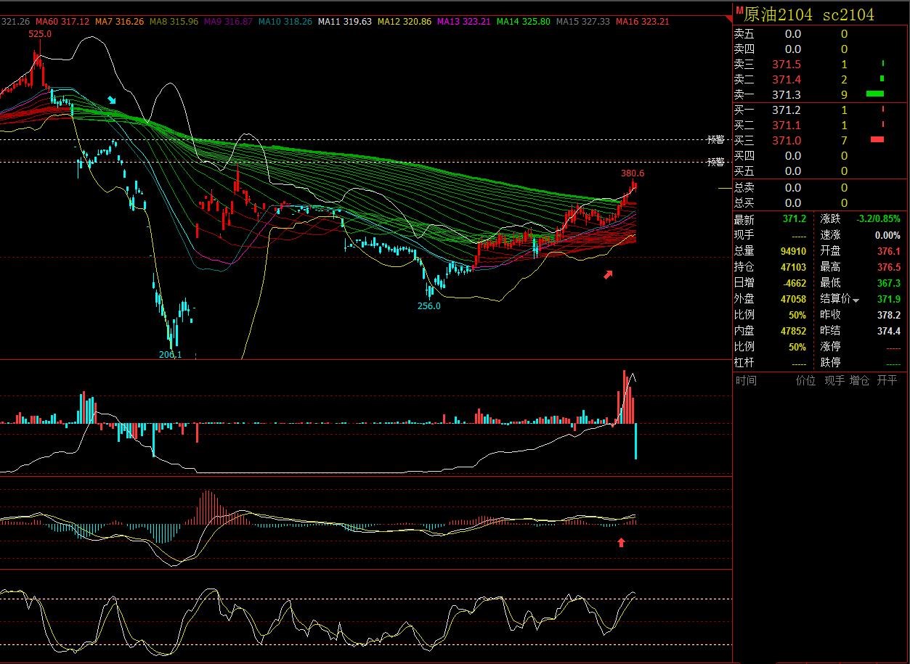
Task: Click the MA14 325.80 indicator label
Action: [524, 22]
